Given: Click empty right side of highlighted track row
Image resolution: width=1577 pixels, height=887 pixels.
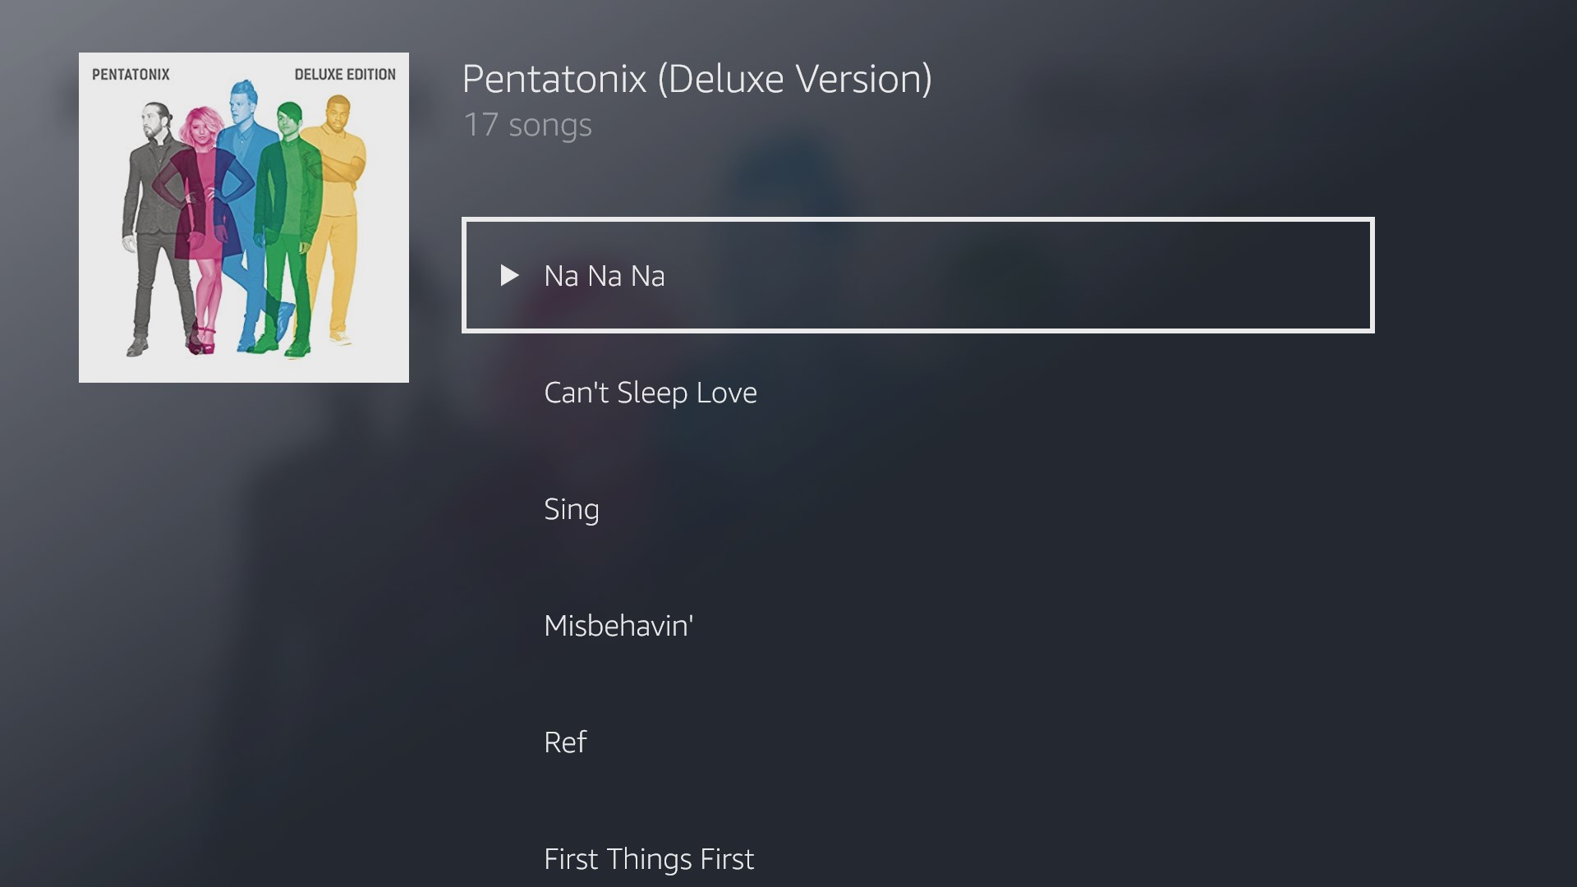Looking at the screenshot, I should pyautogui.click(x=1150, y=276).
